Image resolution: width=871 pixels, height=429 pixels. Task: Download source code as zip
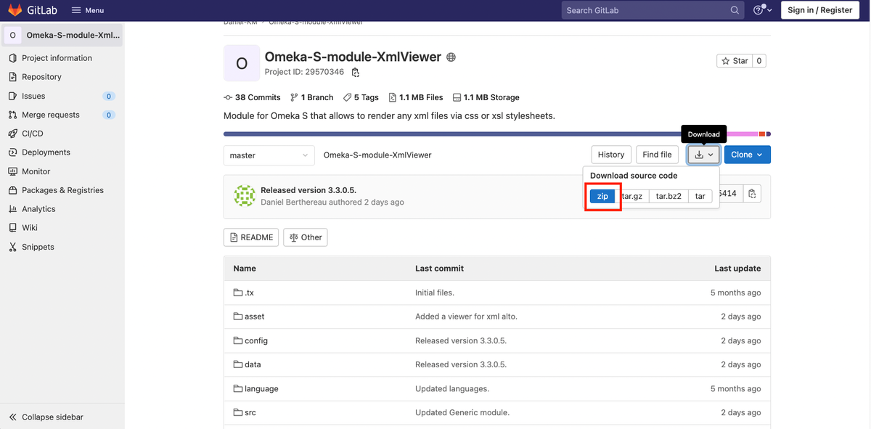point(602,196)
